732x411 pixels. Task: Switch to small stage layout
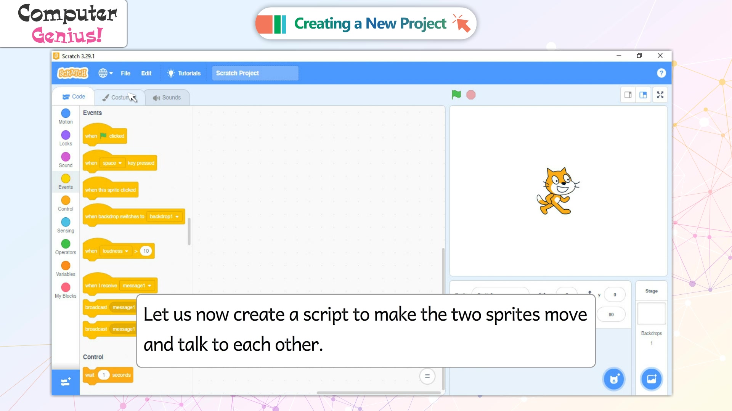[x=628, y=95]
